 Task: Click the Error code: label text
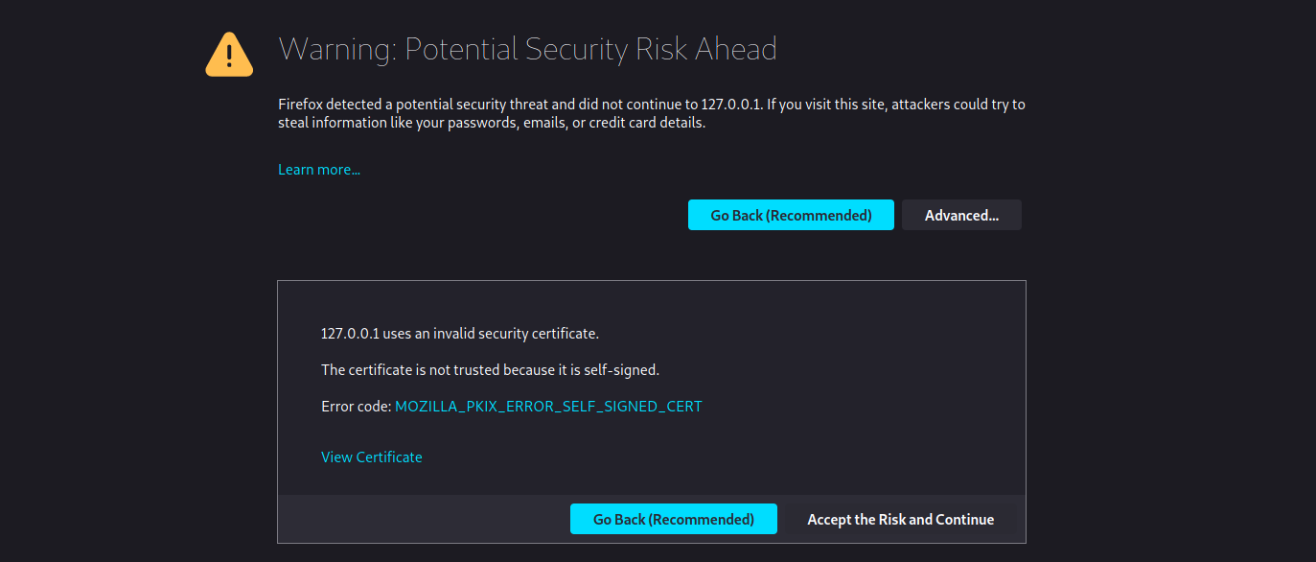point(356,407)
